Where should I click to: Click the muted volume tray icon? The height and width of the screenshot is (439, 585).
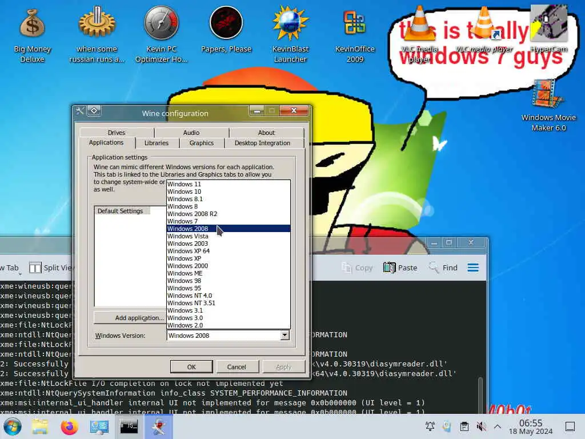[481, 426]
